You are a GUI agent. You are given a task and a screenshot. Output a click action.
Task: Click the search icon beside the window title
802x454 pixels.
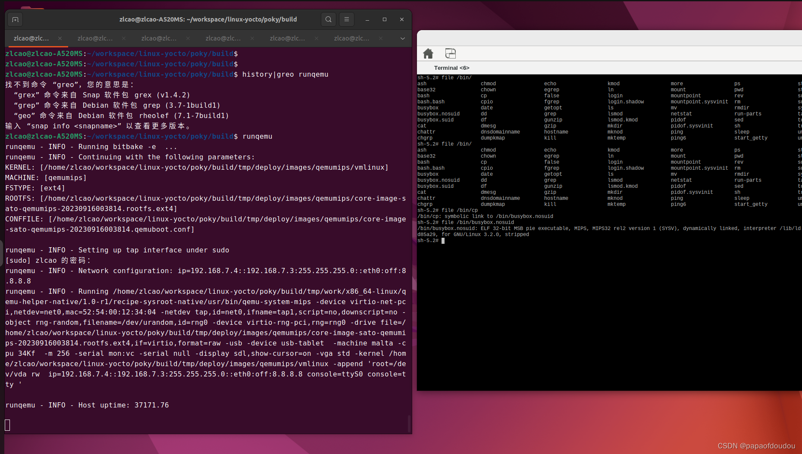(x=328, y=19)
